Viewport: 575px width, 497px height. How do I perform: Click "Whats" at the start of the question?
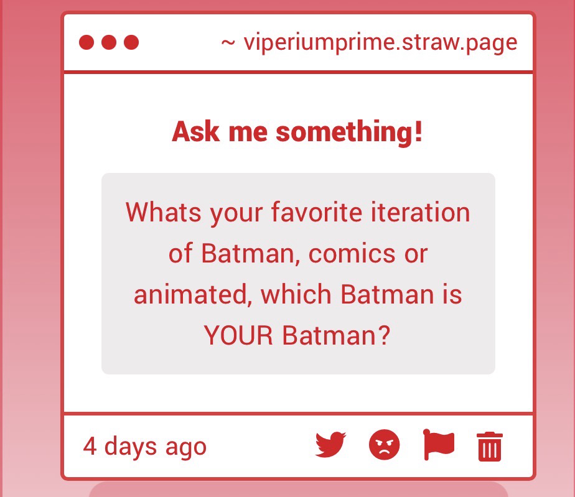point(164,213)
